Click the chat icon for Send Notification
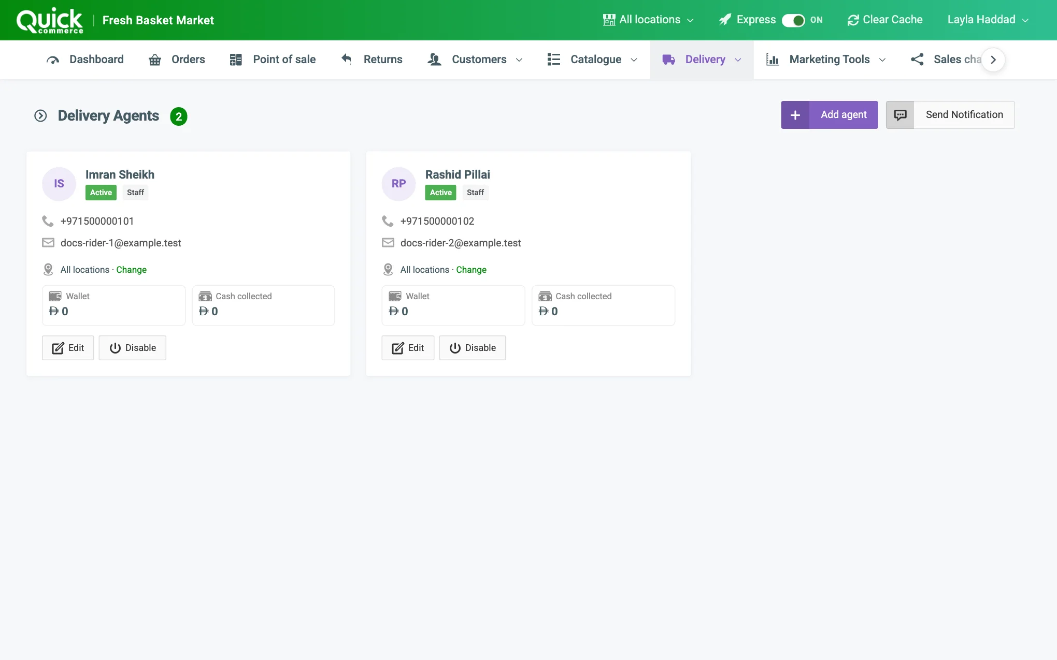Viewport: 1057px width, 660px height. click(901, 115)
